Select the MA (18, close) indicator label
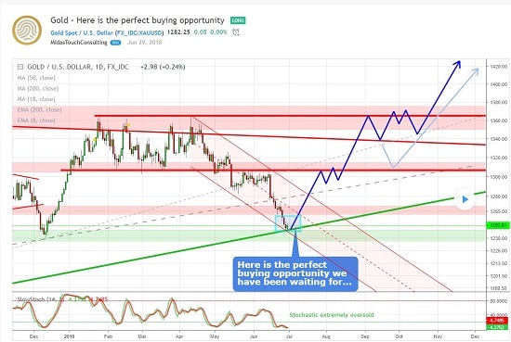This screenshot has width=511, height=342. 36,99
